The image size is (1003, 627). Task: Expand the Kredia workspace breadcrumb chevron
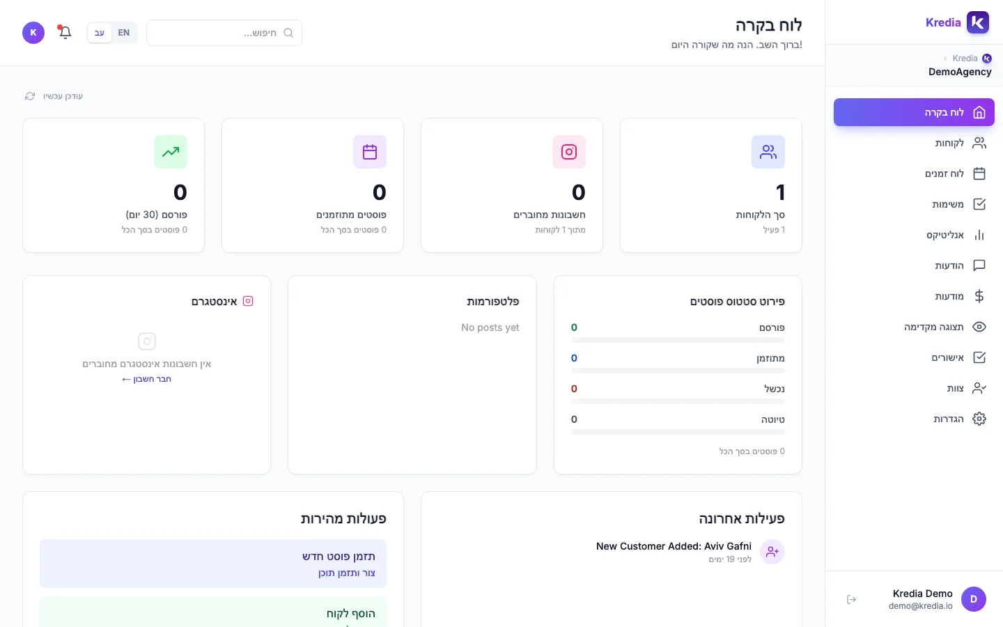945,59
